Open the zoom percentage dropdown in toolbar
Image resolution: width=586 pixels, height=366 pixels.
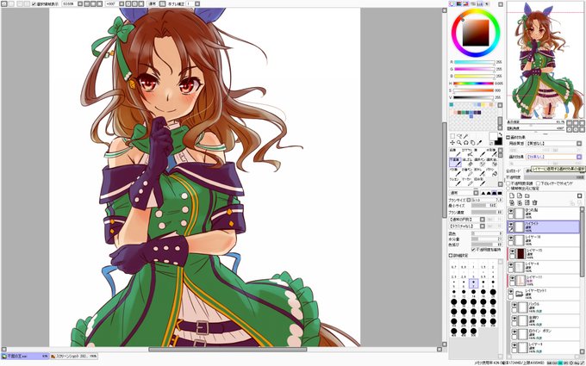tap(80, 3)
